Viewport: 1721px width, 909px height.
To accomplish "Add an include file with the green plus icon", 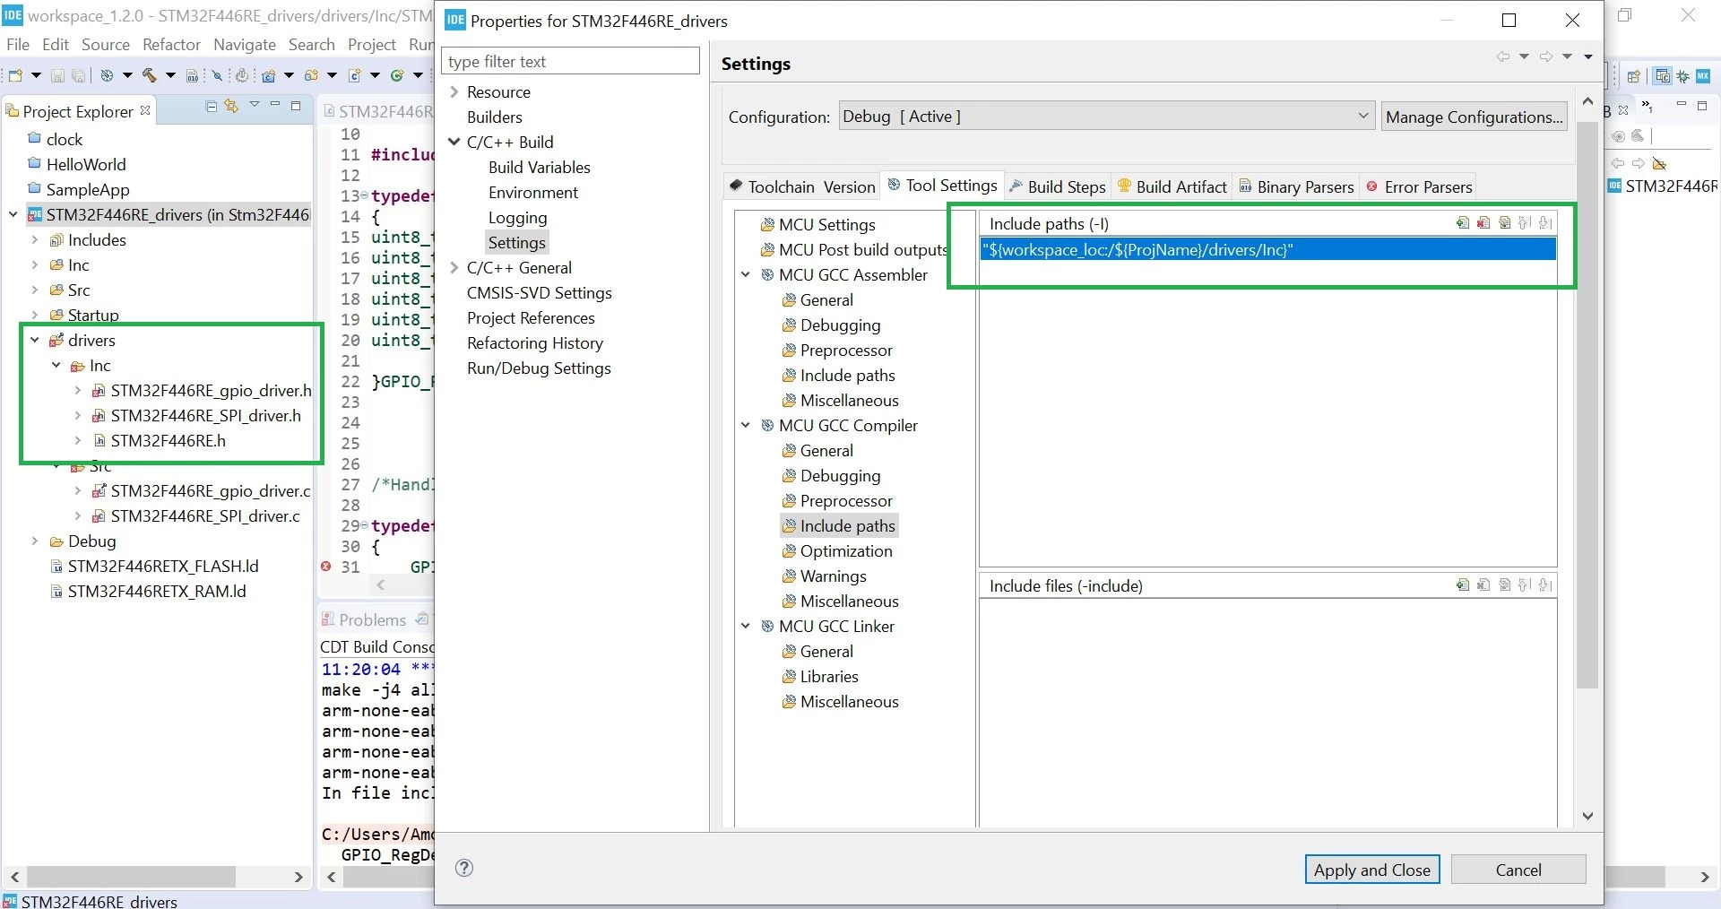I will coord(1463,585).
